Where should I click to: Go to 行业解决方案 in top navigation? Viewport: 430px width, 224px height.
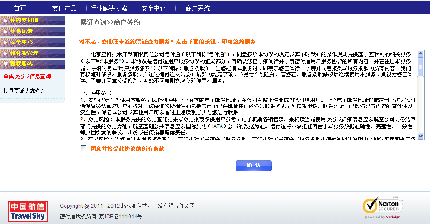click(109, 8)
